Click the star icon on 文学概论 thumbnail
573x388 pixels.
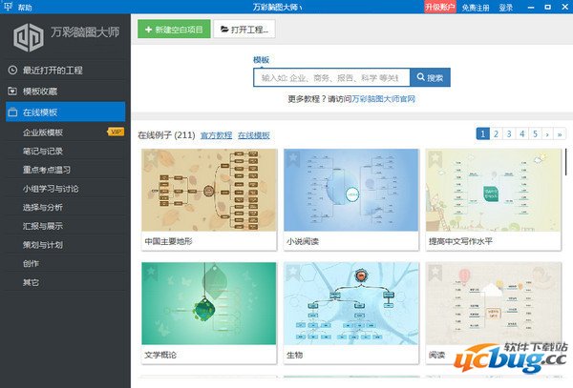pyautogui.click(x=151, y=272)
